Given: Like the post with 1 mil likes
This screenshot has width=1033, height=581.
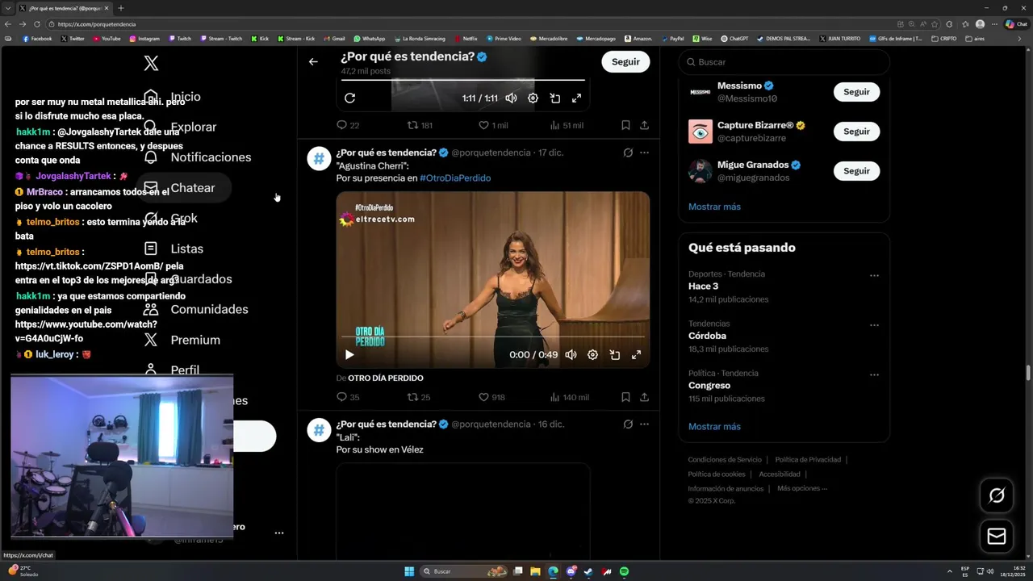Looking at the screenshot, I should pos(493,125).
